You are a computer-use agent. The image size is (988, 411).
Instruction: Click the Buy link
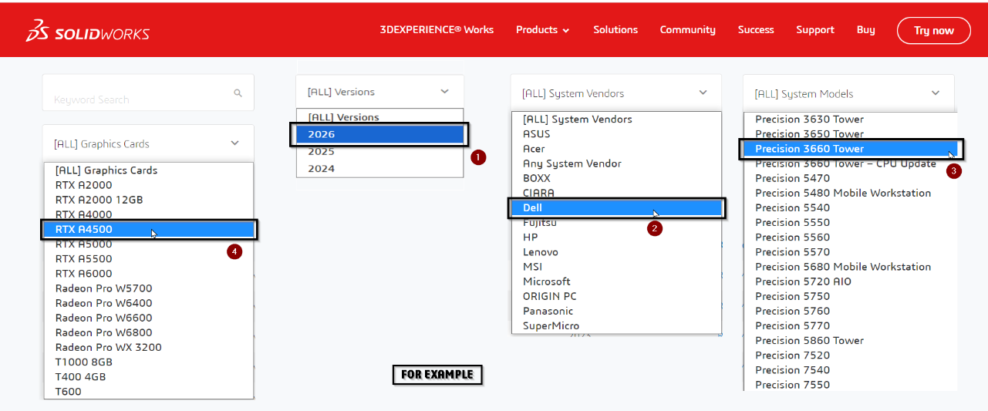(x=865, y=30)
